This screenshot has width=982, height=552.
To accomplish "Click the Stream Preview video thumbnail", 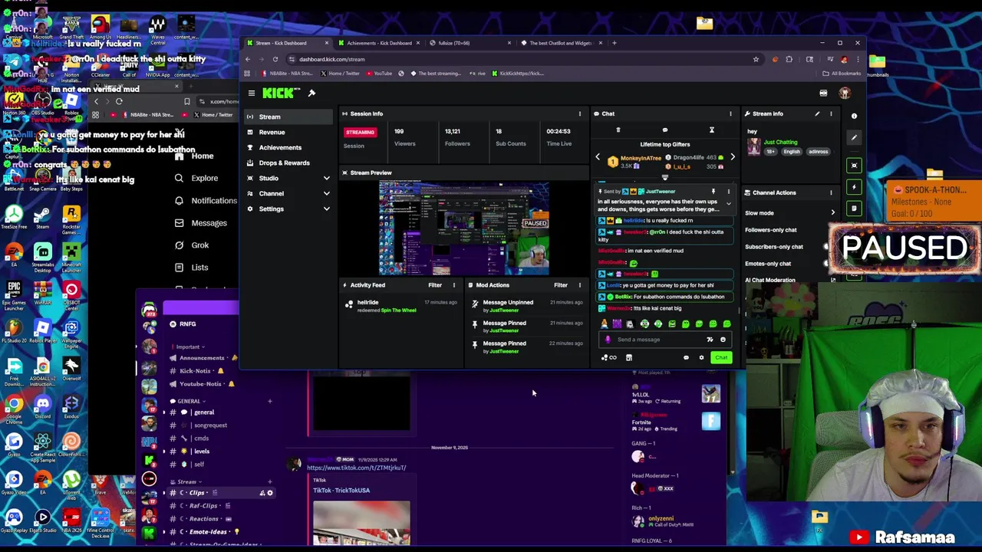I will point(464,228).
